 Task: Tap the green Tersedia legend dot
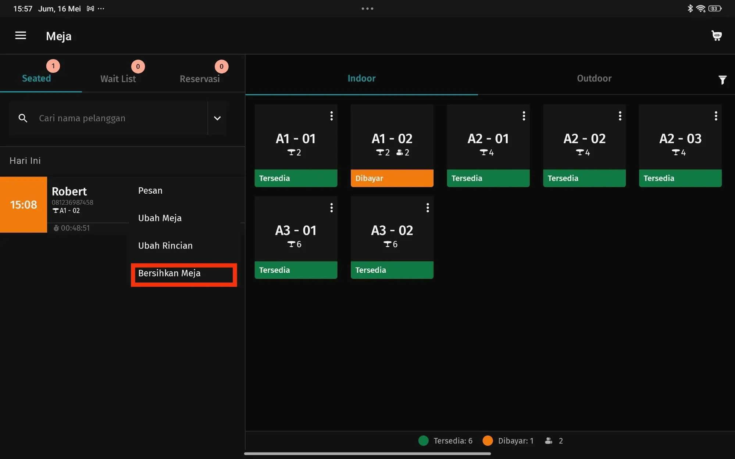point(423,441)
